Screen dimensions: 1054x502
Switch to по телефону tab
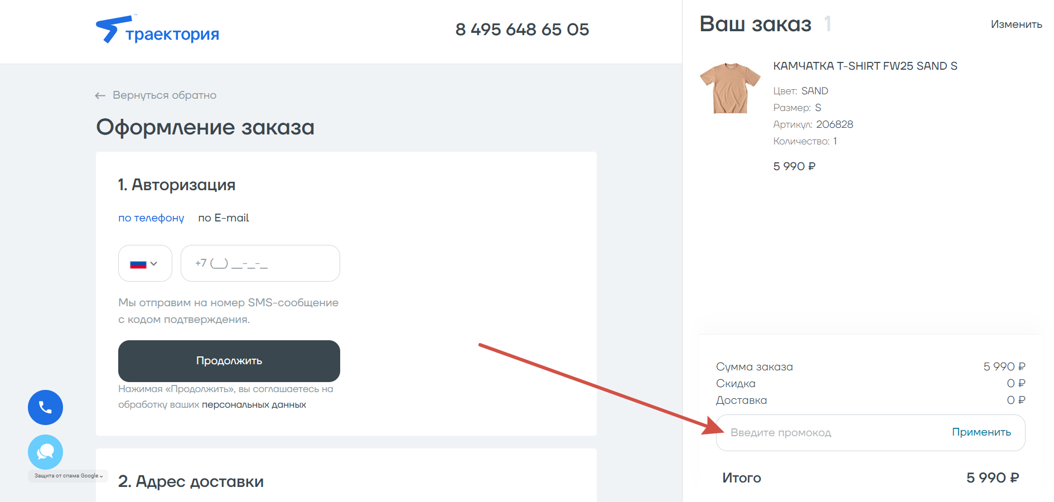click(151, 218)
